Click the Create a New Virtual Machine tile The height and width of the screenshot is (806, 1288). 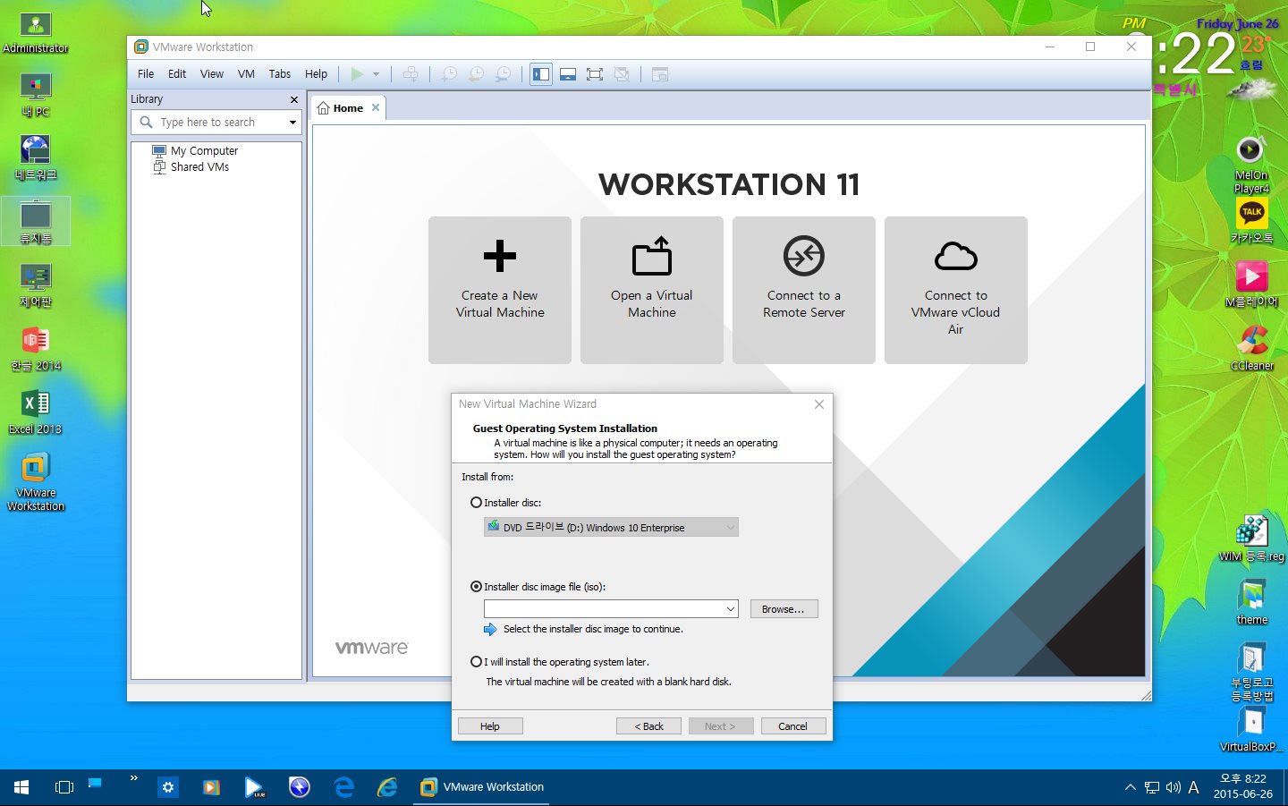[500, 290]
